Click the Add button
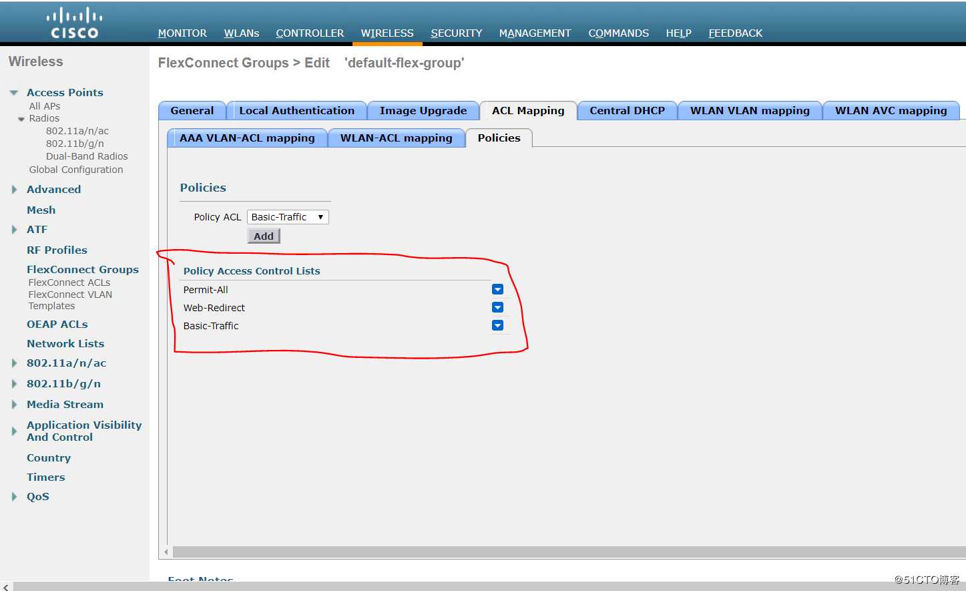The width and height of the screenshot is (966, 591). coord(264,236)
